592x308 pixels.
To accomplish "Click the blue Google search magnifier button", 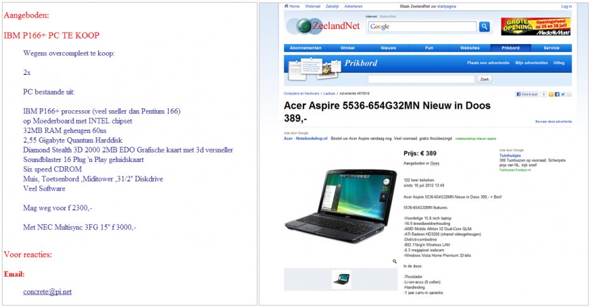I will 484,26.
